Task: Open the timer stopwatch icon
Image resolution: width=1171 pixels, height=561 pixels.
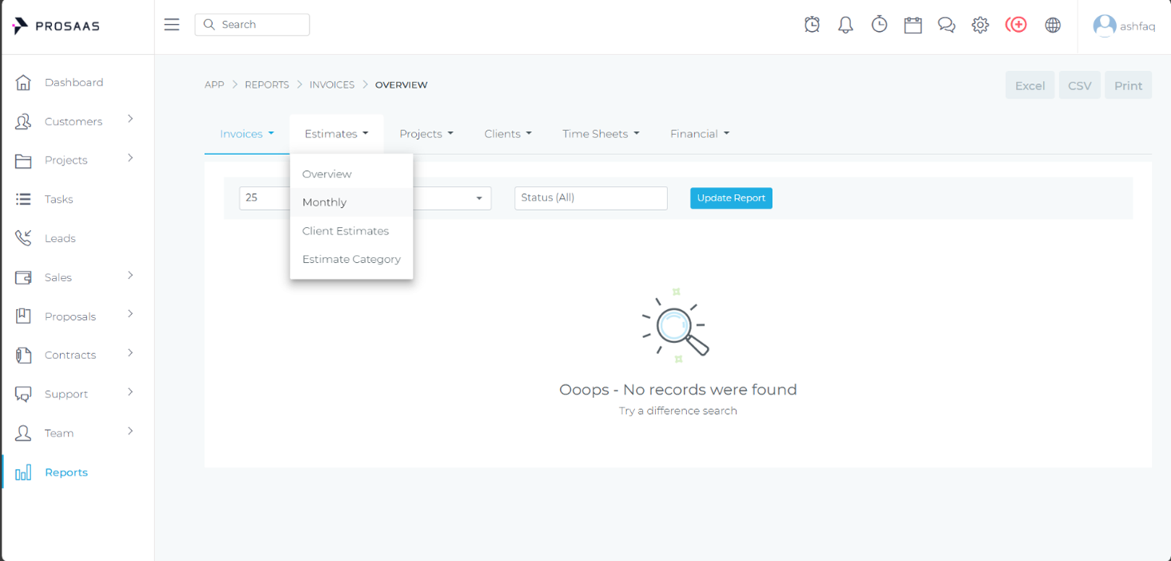Action: click(879, 25)
